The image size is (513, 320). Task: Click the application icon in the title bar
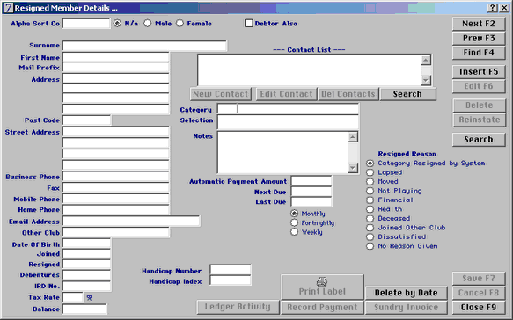(x=8, y=8)
